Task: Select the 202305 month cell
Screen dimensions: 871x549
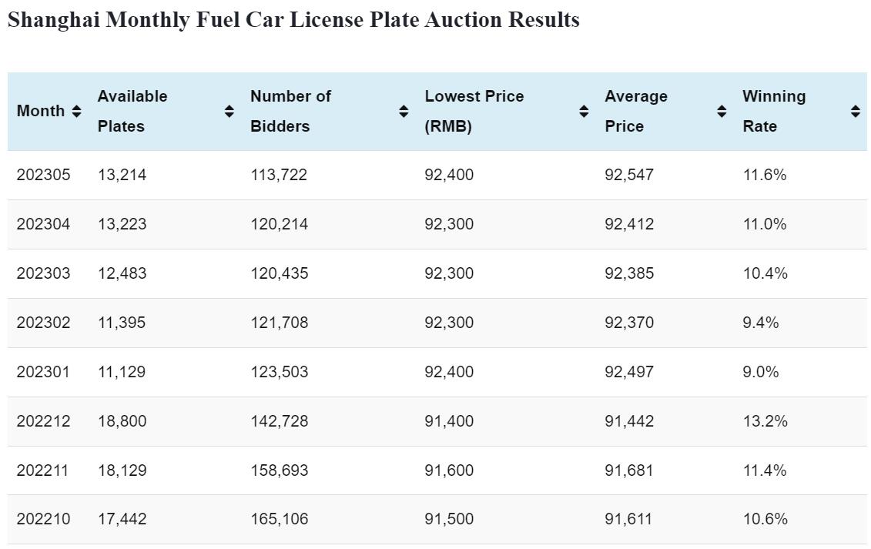Action: (x=43, y=175)
